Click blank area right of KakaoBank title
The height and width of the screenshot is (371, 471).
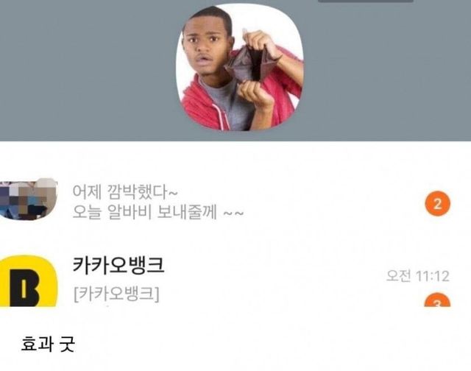[x=270, y=266]
